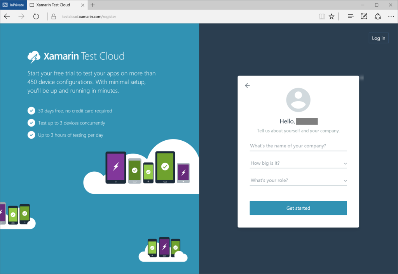
Task: Click the 3 hours testing checkmark icon
Action: [31, 135]
